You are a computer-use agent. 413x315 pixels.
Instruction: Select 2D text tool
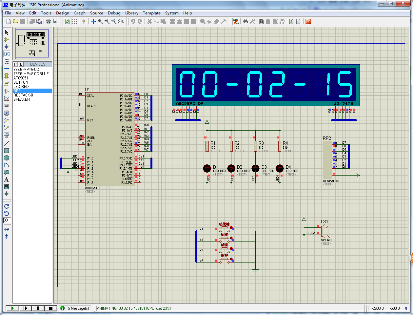(x=7, y=179)
